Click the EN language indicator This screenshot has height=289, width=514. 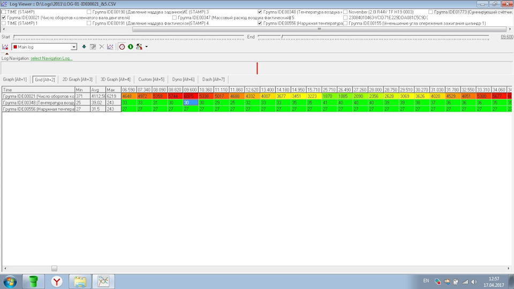(426, 281)
